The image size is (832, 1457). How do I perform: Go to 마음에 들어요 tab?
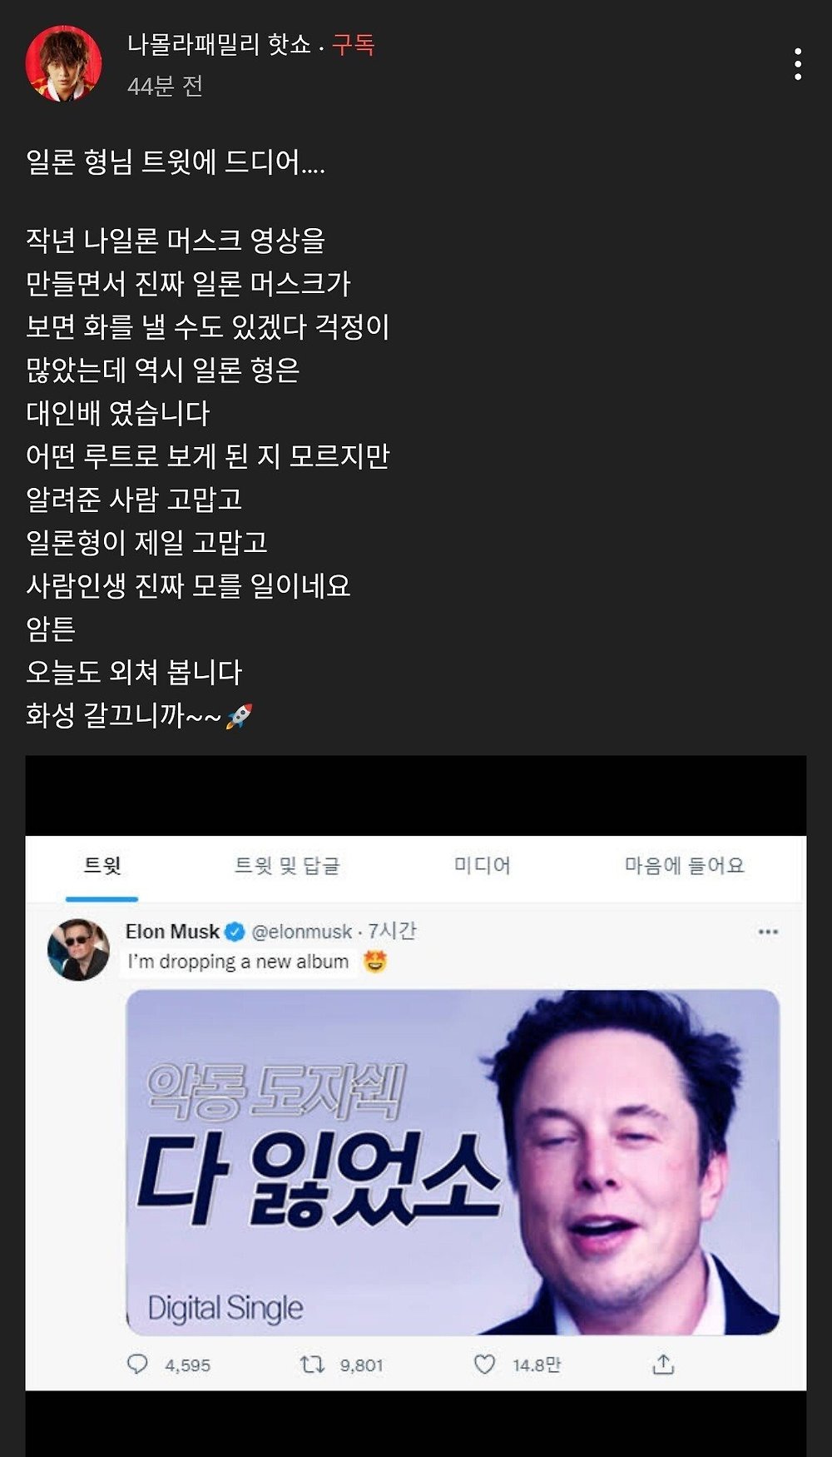685,866
